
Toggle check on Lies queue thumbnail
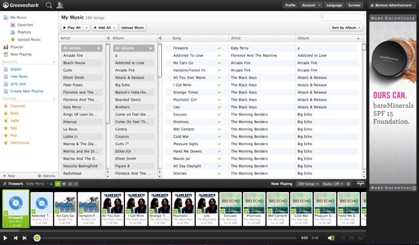(199, 211)
